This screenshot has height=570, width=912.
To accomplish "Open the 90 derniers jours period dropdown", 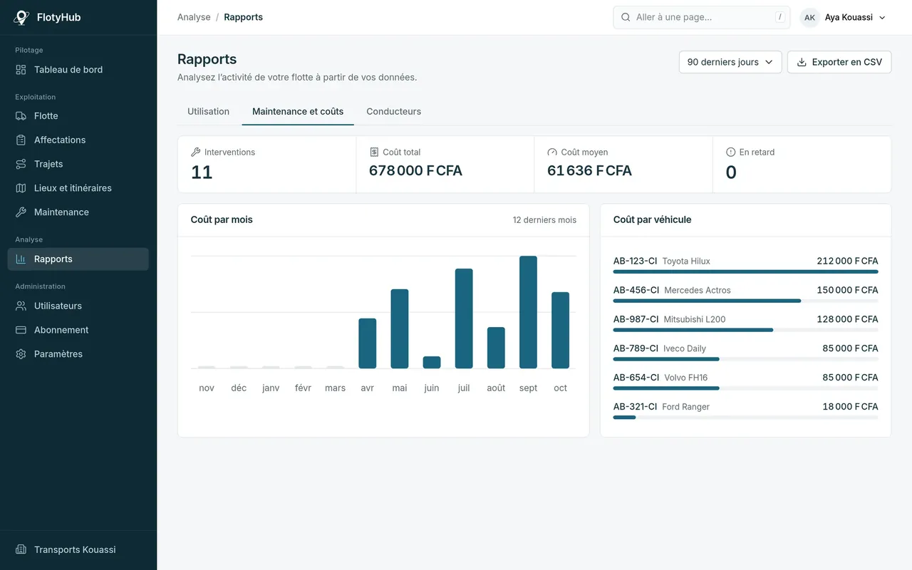I will 730,62.
